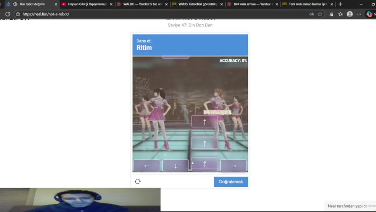Click the ACCURACY: 0% readout

(x=233, y=60)
